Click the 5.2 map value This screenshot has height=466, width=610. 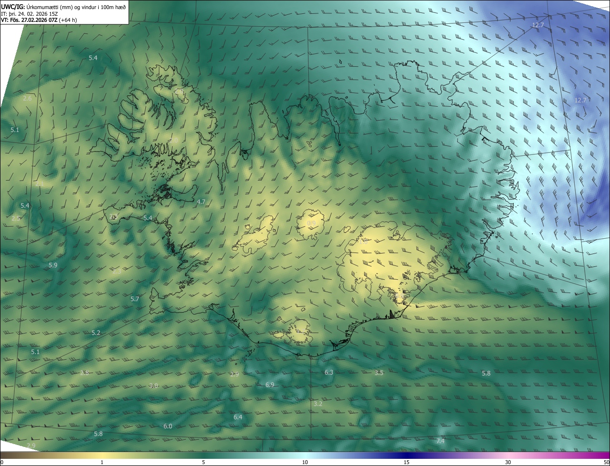tap(96, 333)
